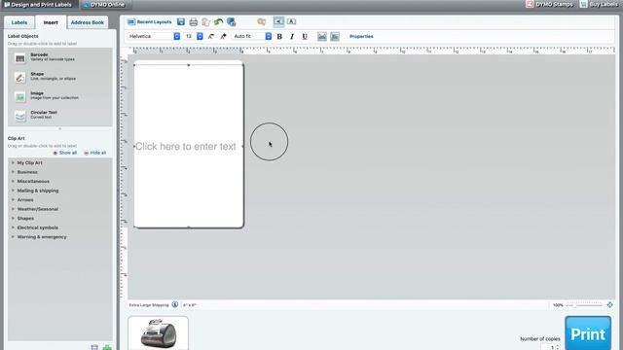Click the top-center handle of the label text box
Image resolution: width=623 pixels, height=350 pixels.
tap(189, 65)
